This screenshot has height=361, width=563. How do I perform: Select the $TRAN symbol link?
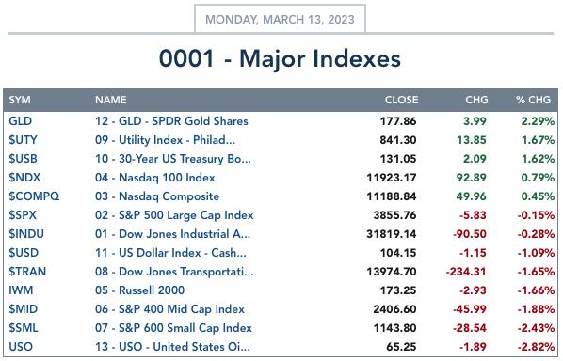point(27,272)
